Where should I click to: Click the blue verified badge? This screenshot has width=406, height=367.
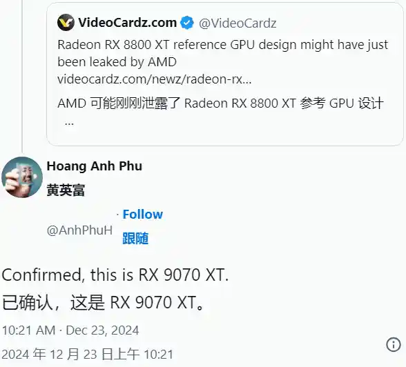click(x=187, y=23)
